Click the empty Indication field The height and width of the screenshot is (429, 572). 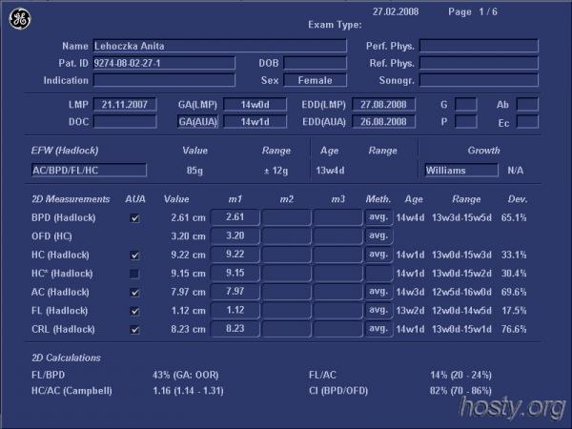164,80
